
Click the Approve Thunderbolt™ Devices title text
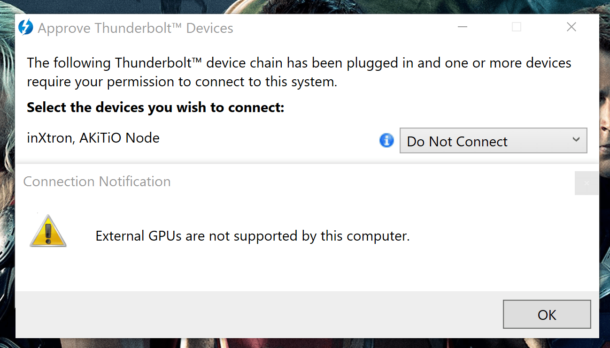135,28
